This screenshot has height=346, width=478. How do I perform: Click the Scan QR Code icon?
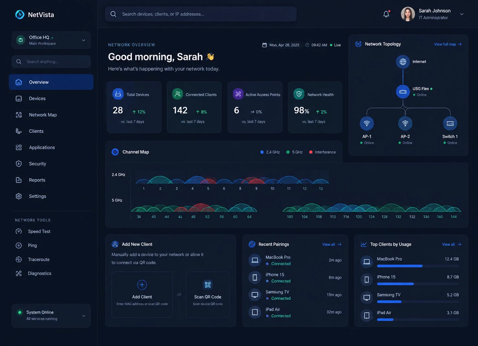[x=208, y=285]
